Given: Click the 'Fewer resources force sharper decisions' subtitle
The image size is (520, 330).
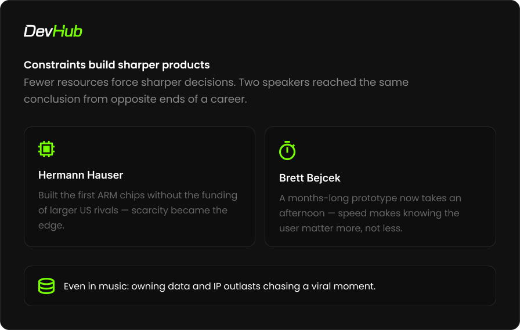Looking at the screenshot, I should 216,91.
